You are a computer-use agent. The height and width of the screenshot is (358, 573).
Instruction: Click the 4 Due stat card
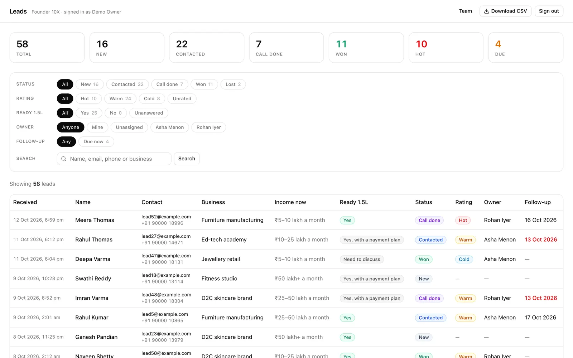point(526,48)
